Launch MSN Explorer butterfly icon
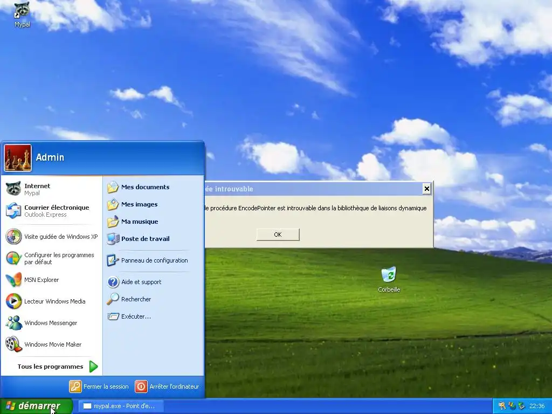The width and height of the screenshot is (552, 414). [13, 280]
